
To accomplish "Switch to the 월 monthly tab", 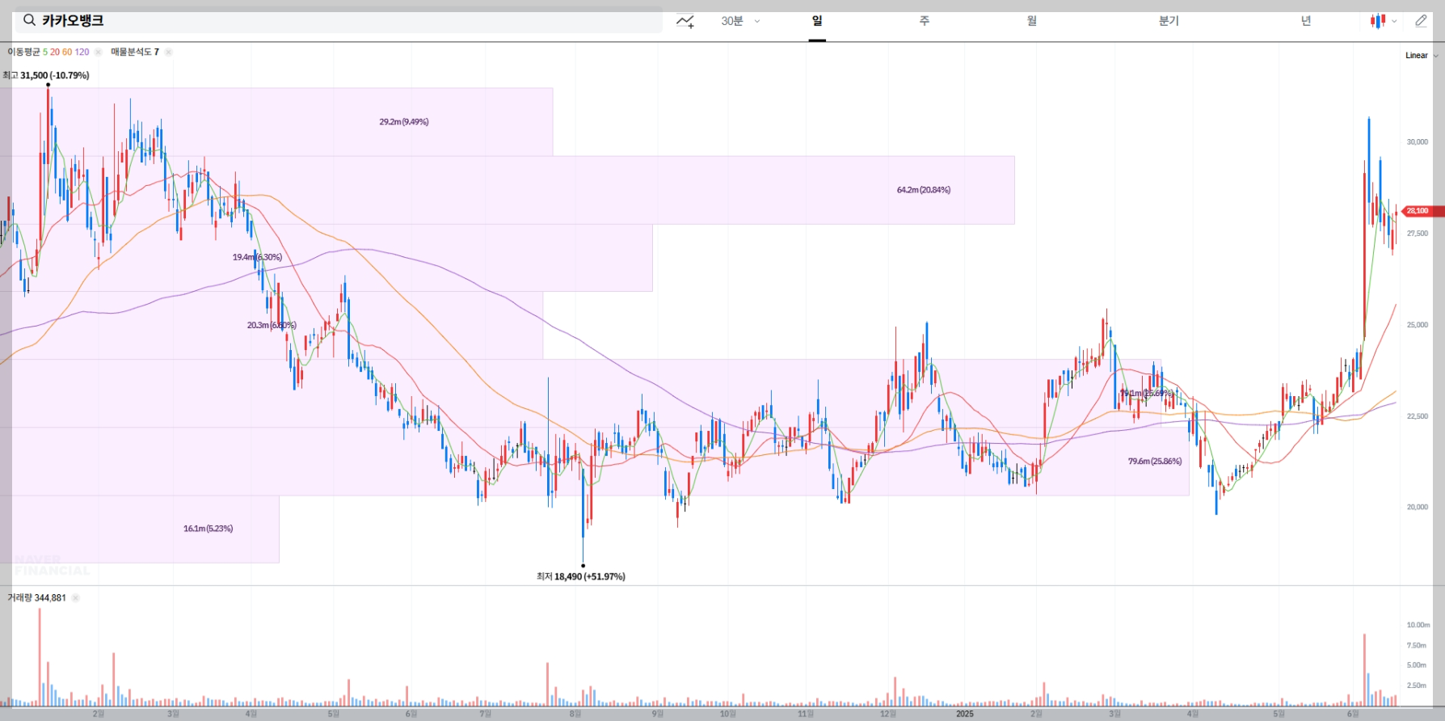I will [x=1032, y=21].
